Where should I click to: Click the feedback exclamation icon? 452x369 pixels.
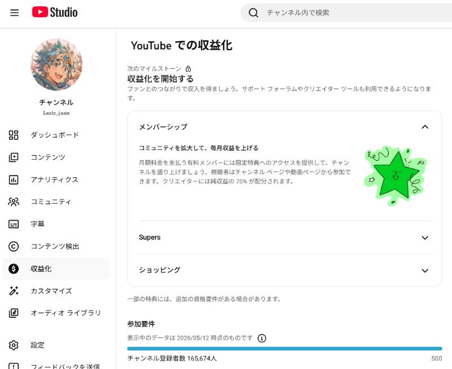click(14, 366)
